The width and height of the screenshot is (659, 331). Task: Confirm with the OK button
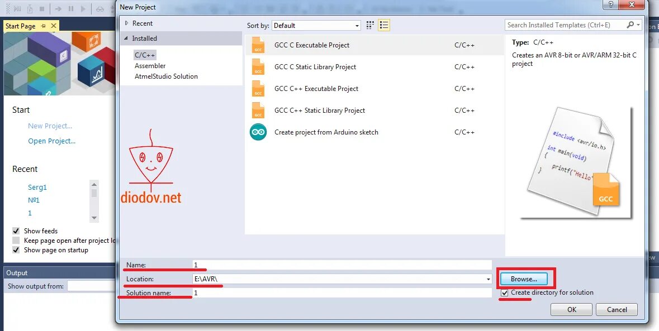(572, 310)
